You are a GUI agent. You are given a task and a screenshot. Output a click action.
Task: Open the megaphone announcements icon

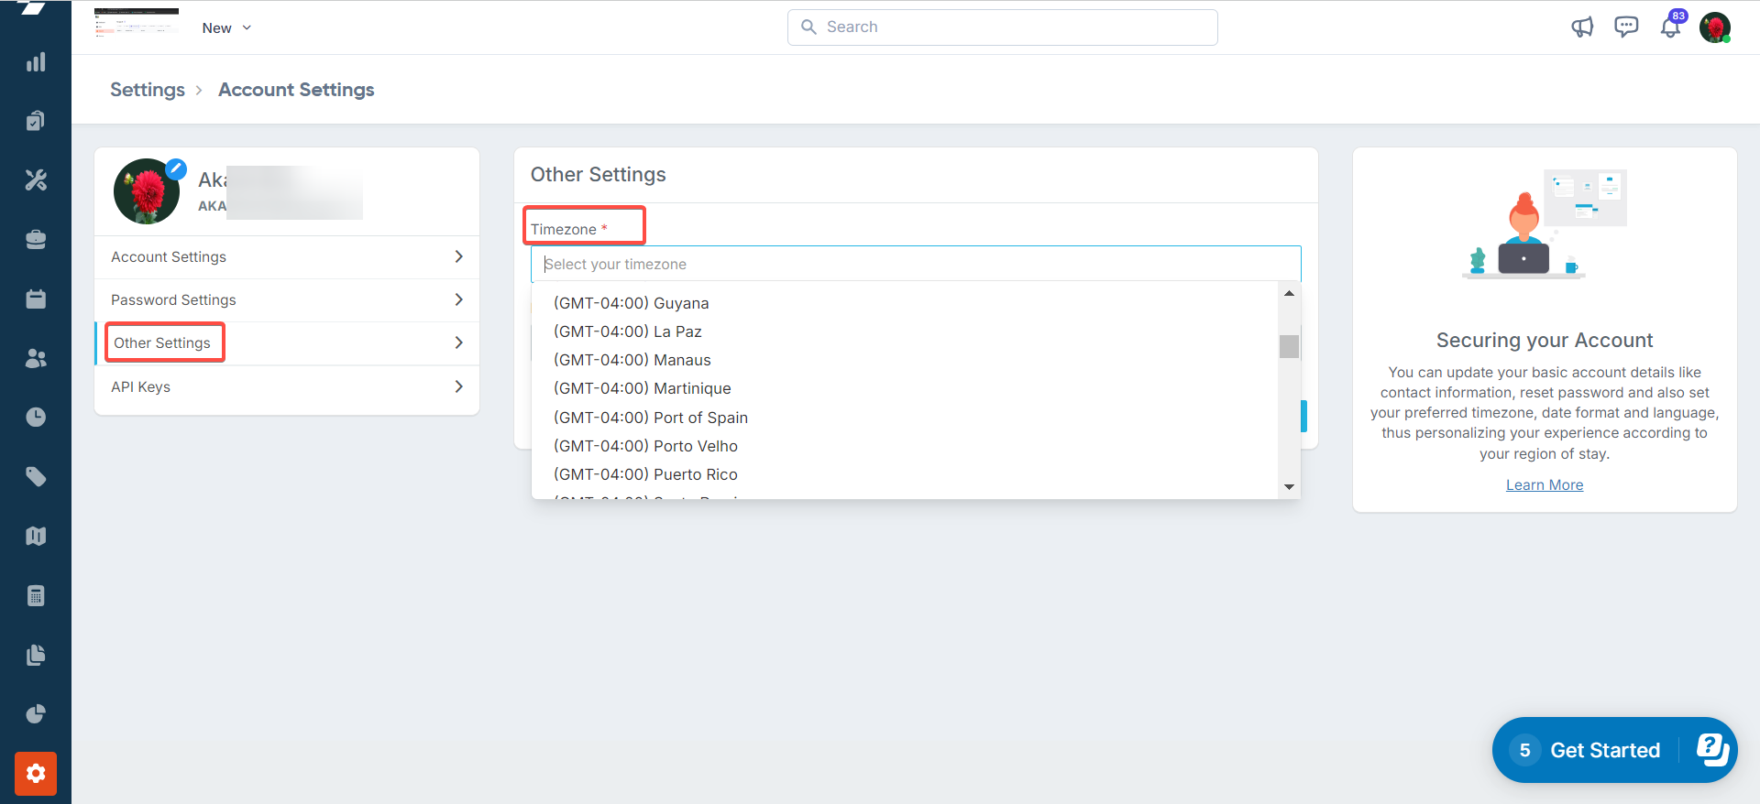1582,27
